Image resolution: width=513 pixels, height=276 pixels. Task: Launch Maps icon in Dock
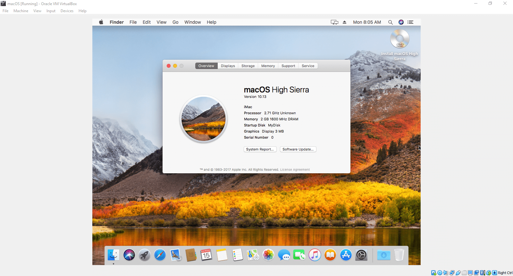click(253, 255)
